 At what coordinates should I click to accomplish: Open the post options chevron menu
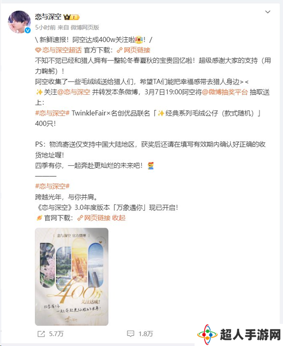268,12
